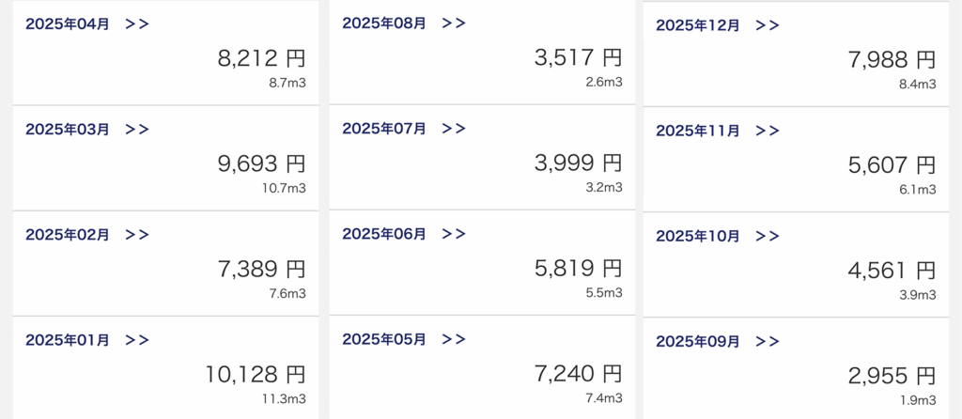This screenshot has height=419, width=962.
Task: Click the 8.7m3 usage value
Action: click(287, 83)
